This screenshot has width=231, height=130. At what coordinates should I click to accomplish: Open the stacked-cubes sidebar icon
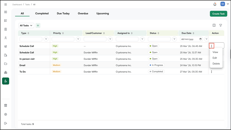pos(6,72)
